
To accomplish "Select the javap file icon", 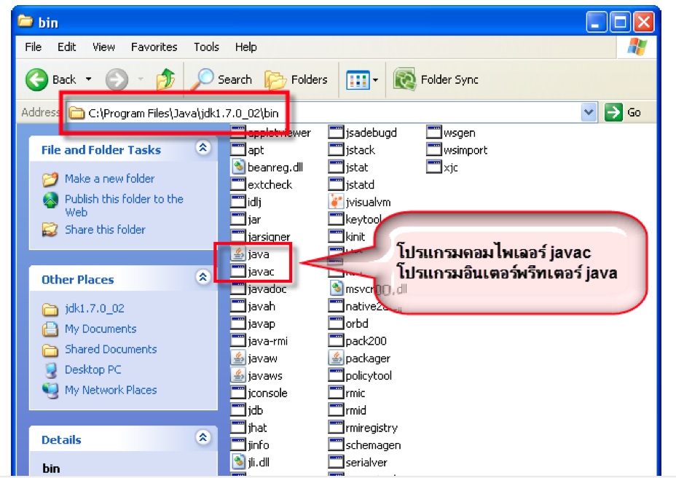I will tap(238, 323).
